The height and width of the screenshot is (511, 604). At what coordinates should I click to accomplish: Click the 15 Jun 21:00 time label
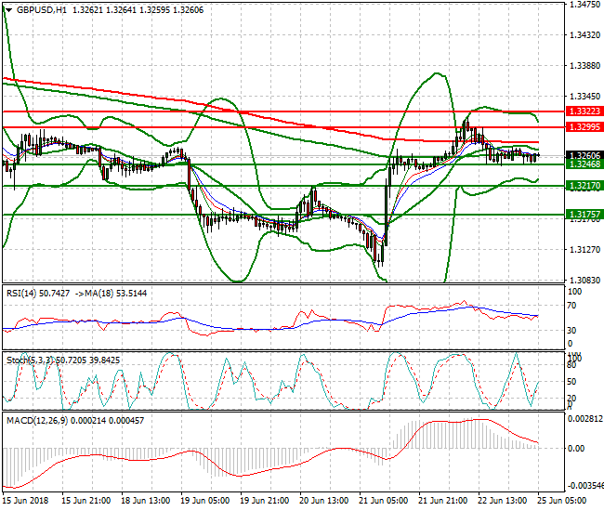[86, 501]
